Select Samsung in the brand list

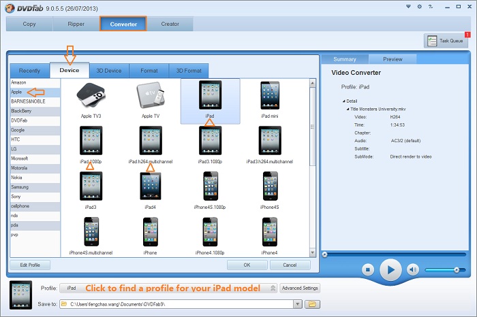[x=35, y=187]
